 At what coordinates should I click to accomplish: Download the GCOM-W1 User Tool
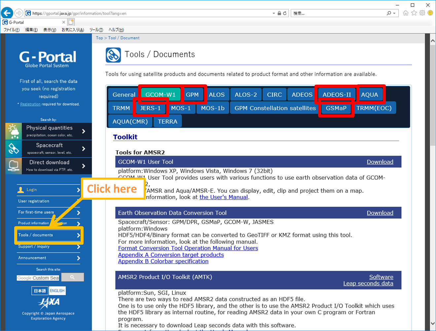point(380,162)
